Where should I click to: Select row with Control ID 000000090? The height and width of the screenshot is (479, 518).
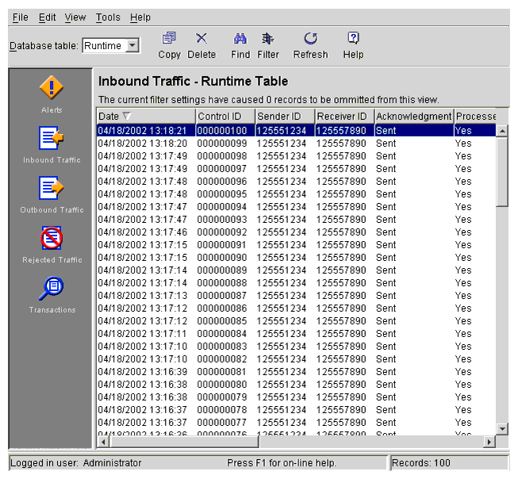pyautogui.click(x=297, y=257)
